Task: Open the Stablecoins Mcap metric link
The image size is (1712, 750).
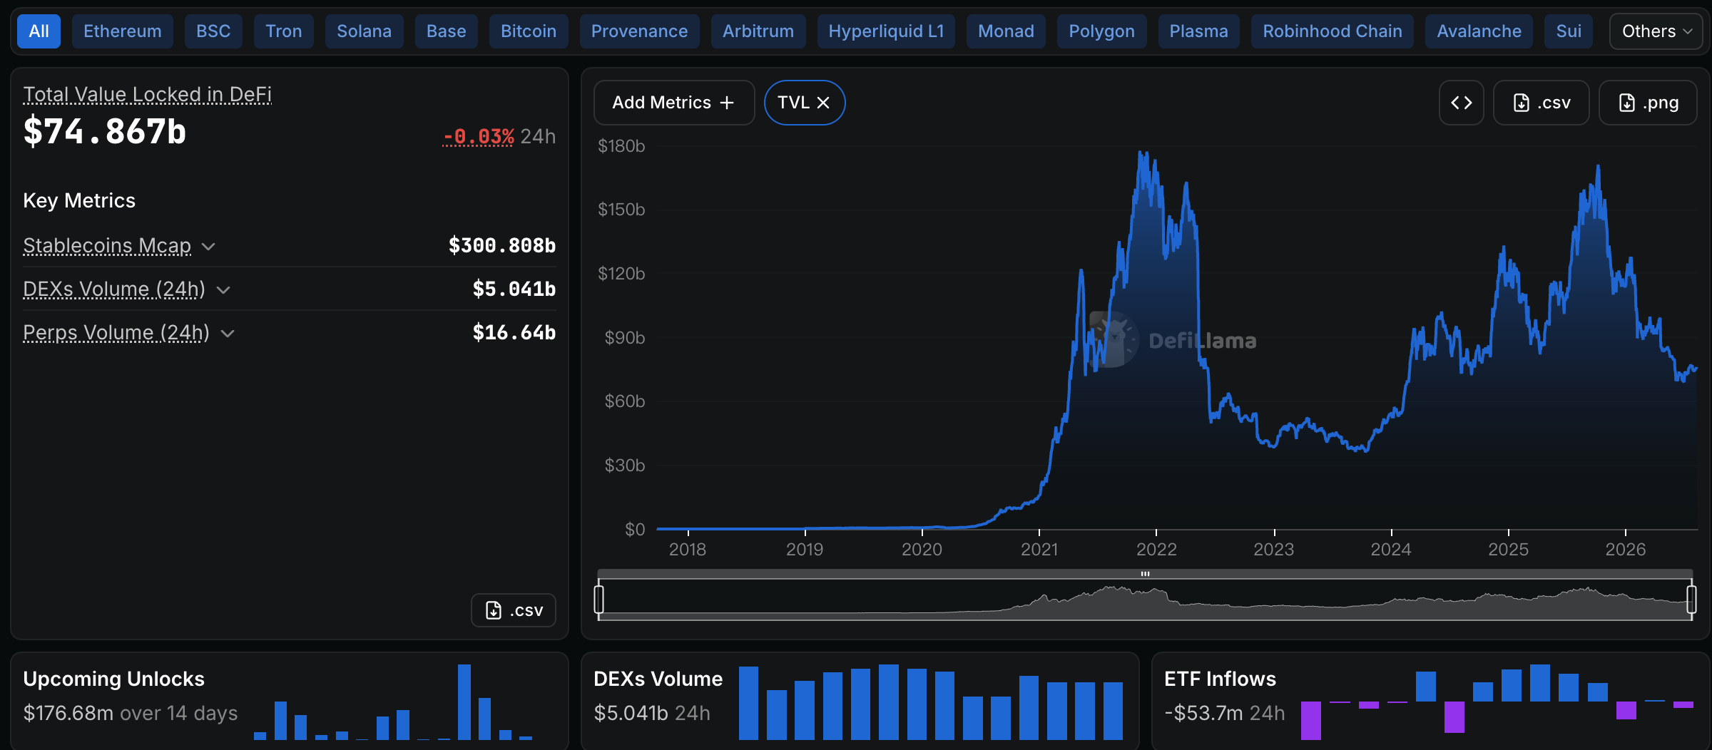Action: [107, 245]
